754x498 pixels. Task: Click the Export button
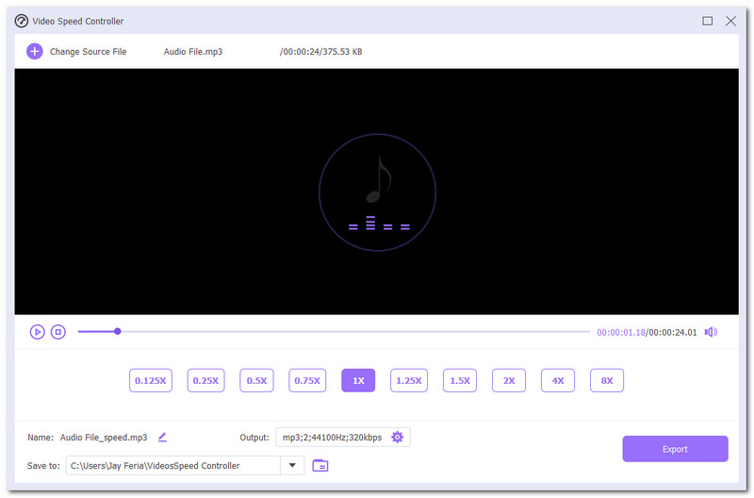click(675, 449)
